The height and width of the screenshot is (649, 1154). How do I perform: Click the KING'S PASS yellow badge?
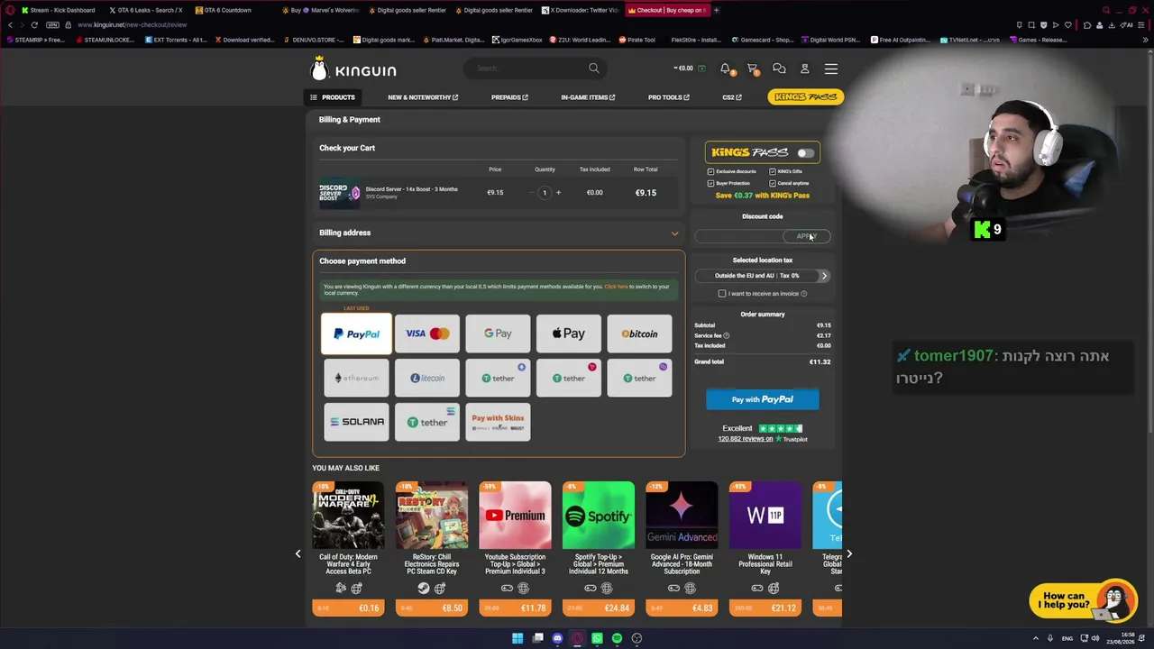pyautogui.click(x=805, y=96)
